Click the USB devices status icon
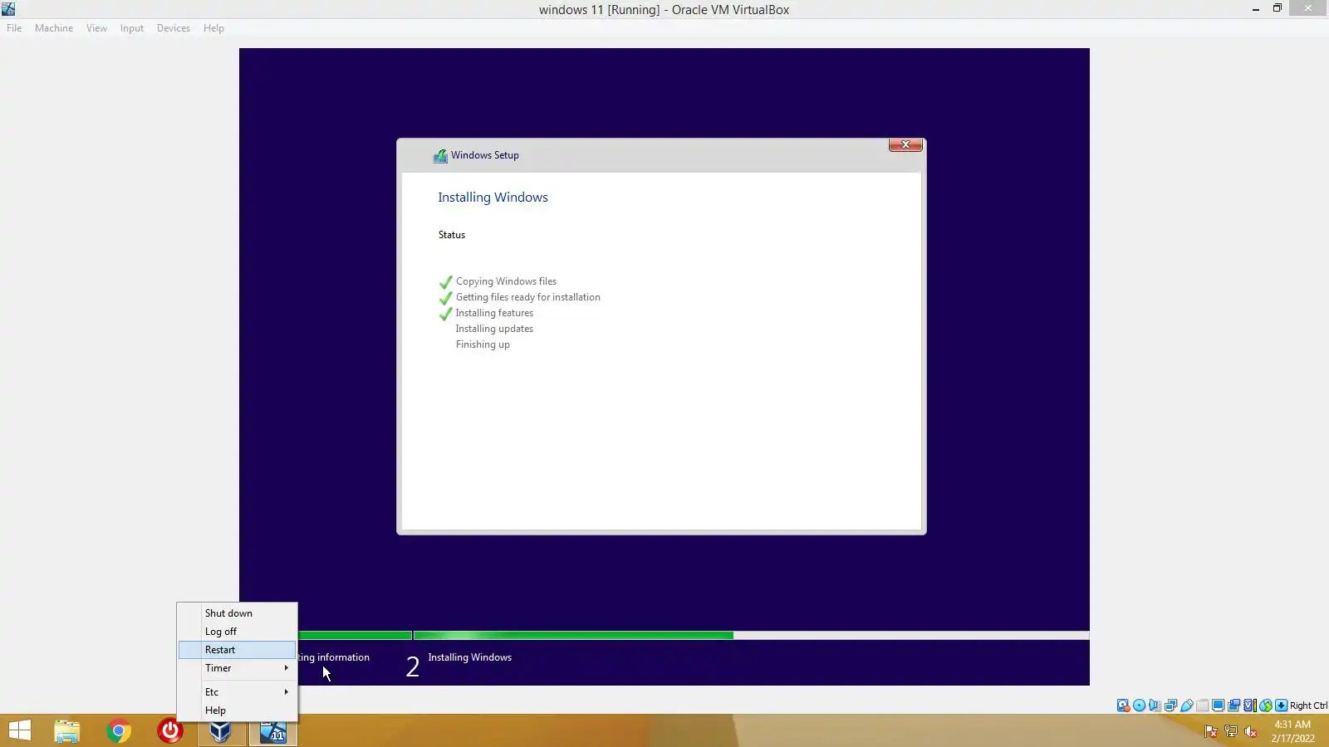Screen dimensions: 1329x747 pos(1187,705)
